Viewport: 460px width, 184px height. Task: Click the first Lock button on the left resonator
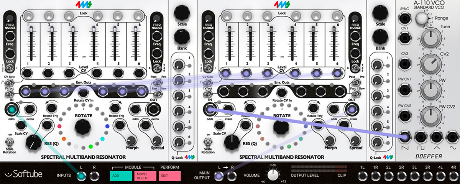tap(29, 16)
